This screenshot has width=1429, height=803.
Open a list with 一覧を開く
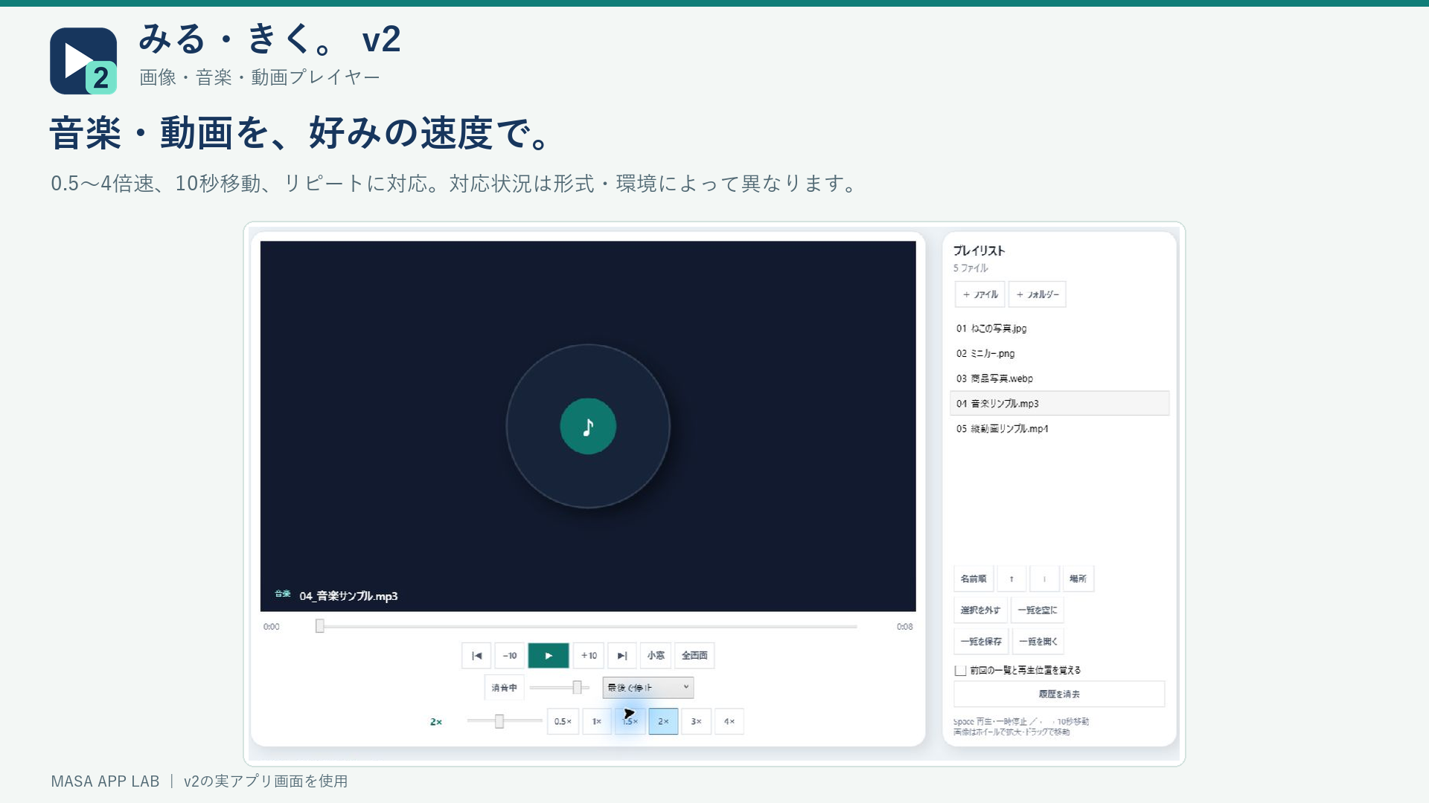tap(1038, 641)
